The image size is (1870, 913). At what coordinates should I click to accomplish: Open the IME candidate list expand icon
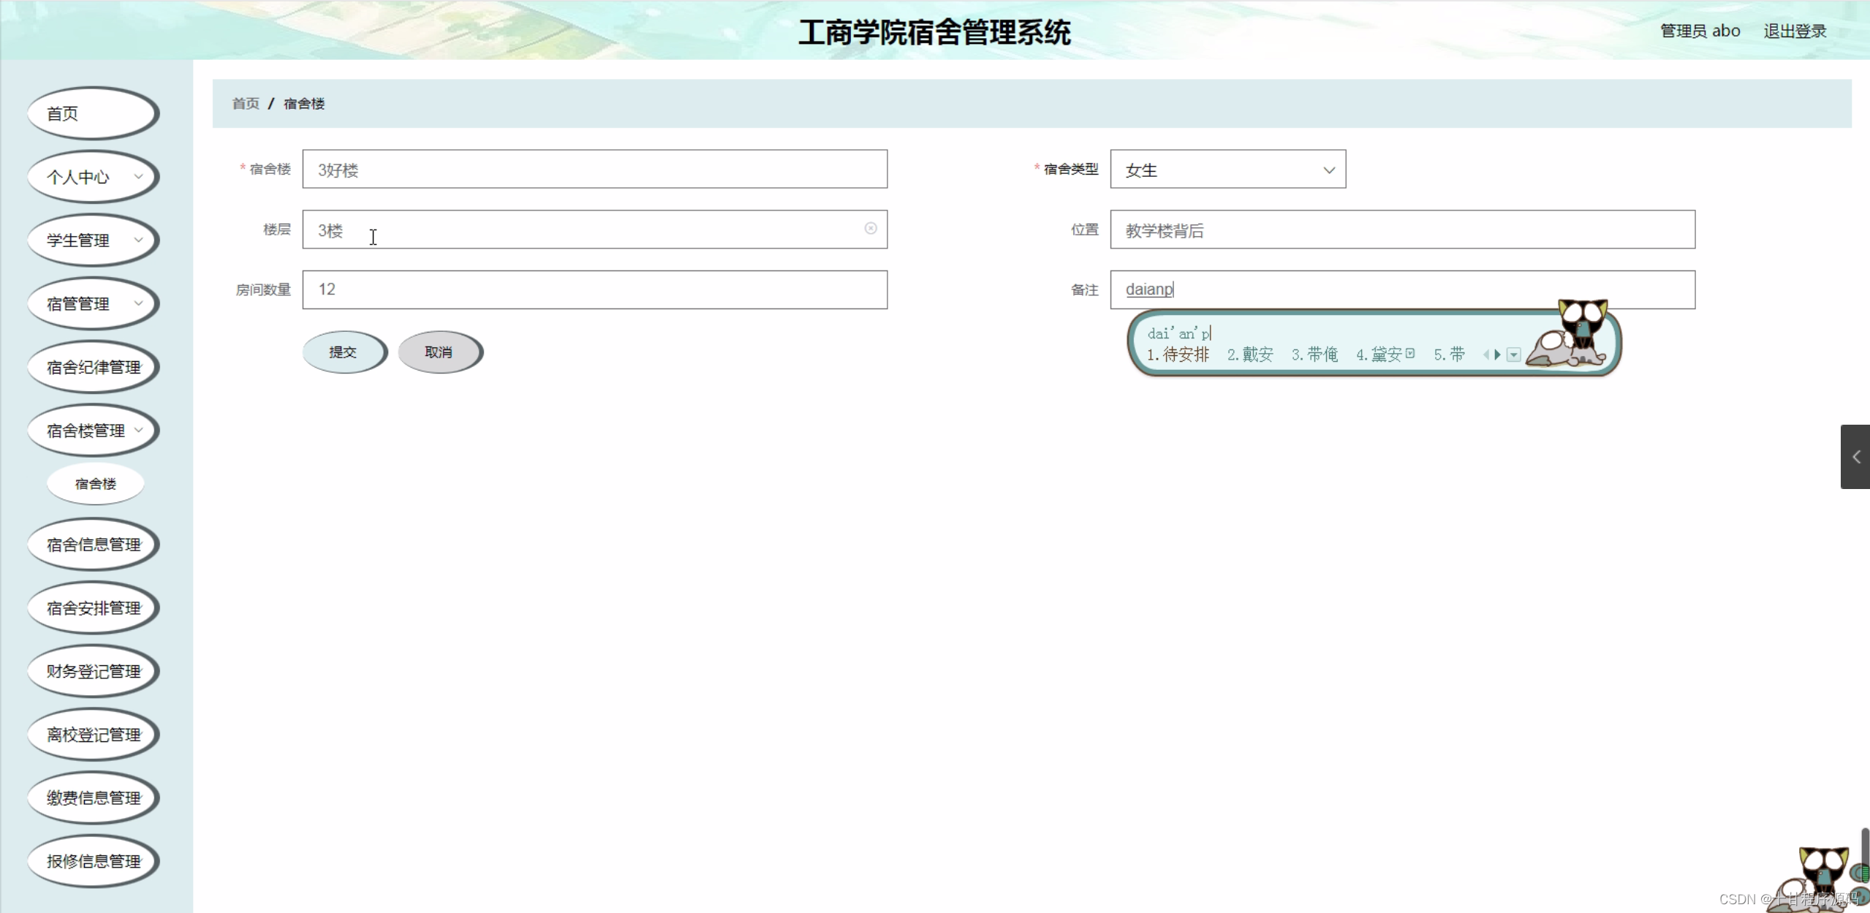(1513, 355)
